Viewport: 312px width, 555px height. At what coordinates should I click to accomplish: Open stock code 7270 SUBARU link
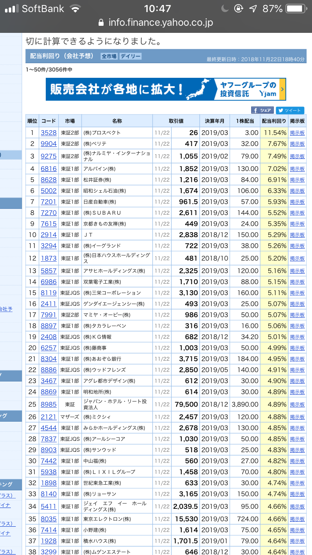[x=49, y=213]
